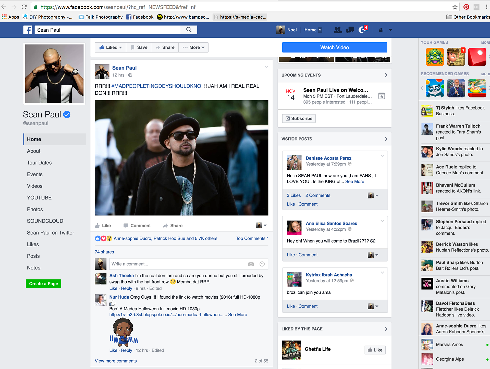Attach a photo using the camera icon
The image size is (490, 369).
251,264
